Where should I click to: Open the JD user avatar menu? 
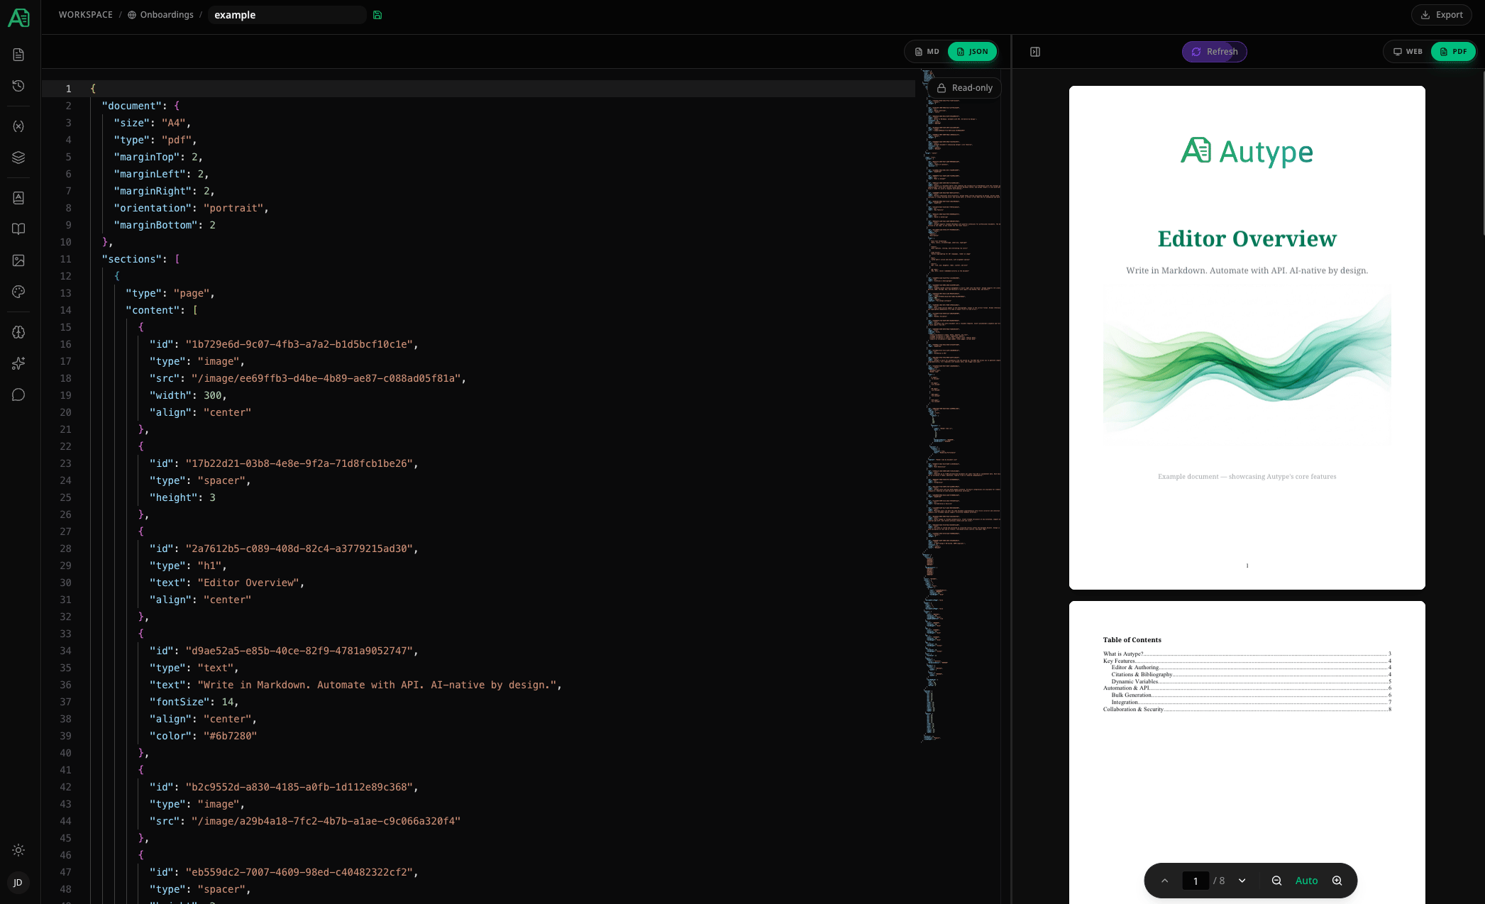(x=18, y=883)
